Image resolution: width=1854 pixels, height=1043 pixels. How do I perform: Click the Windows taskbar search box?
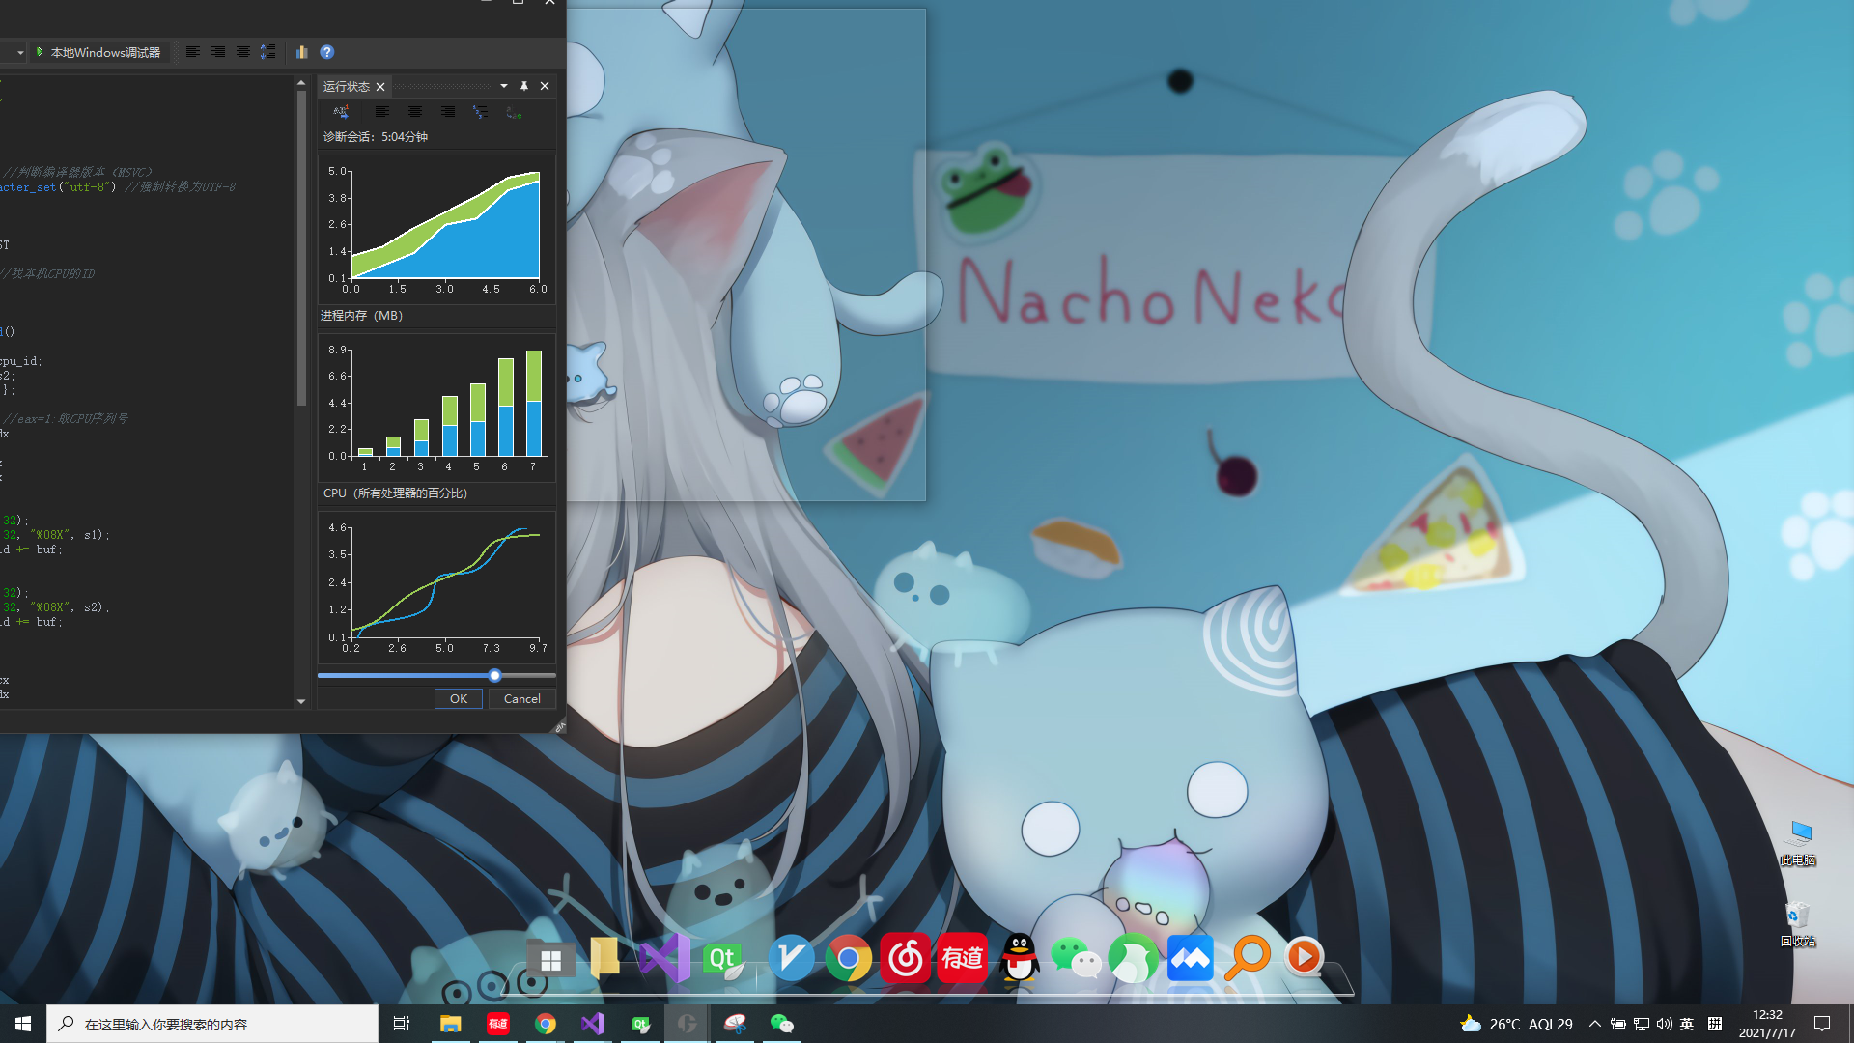point(212,1024)
